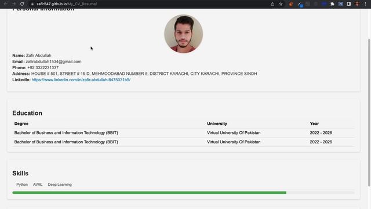This screenshot has width=371, height=209.
Task: Click the Year column header
Action: pyautogui.click(x=314, y=124)
